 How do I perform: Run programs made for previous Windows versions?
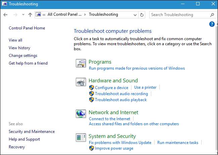137,68
